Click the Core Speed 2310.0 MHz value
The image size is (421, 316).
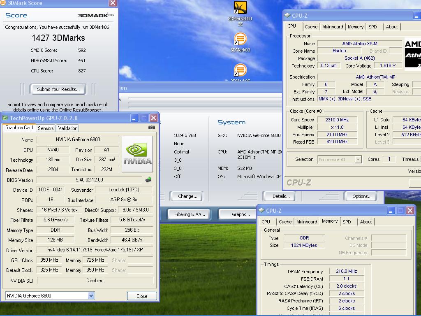click(337, 120)
